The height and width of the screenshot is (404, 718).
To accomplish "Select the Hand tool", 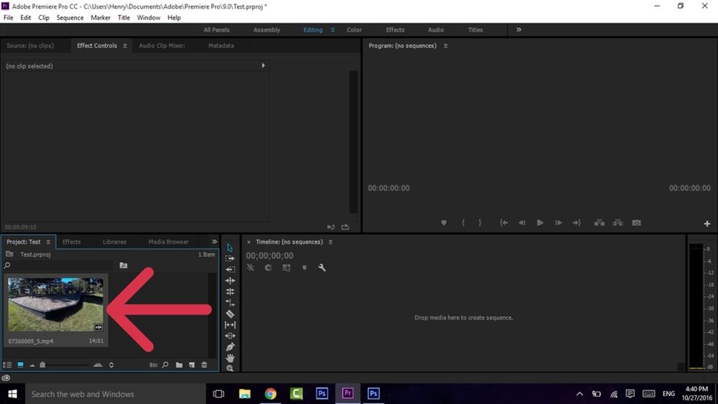I will click(x=230, y=358).
